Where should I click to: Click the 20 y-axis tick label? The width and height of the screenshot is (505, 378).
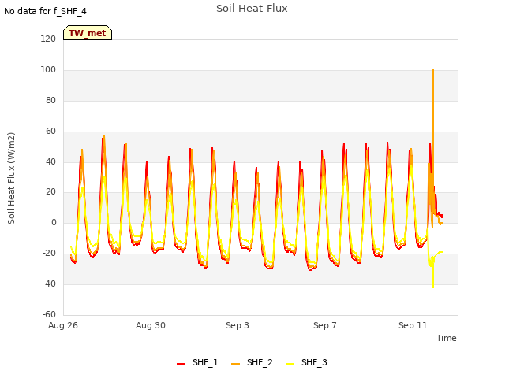[50, 192]
